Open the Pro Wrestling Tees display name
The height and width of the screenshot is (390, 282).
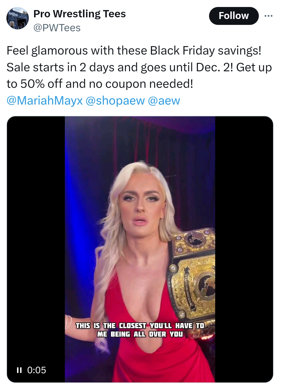click(x=80, y=14)
